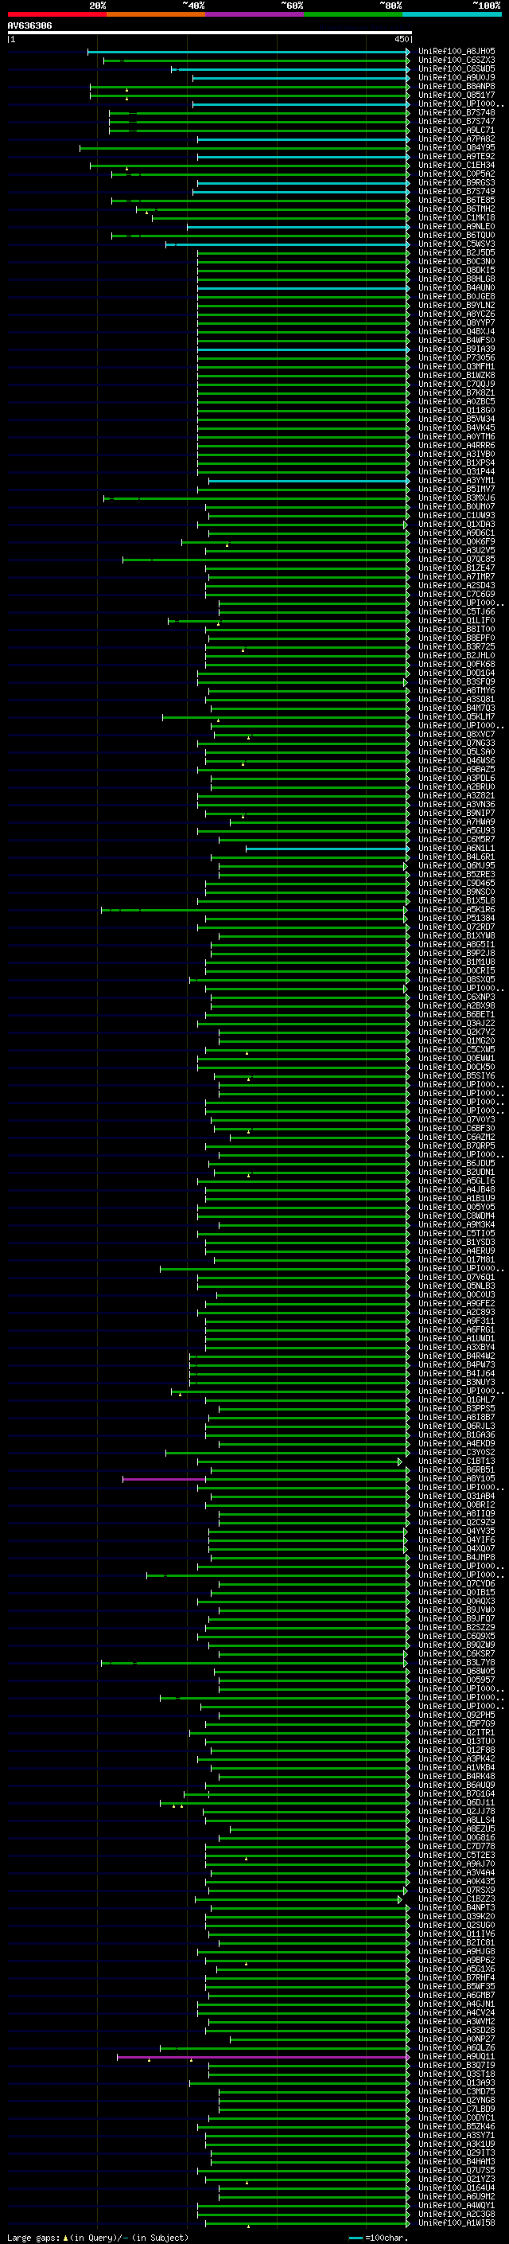Select label UniRef100_A8LLS4
Screen dimensions: 509x2244
click(x=457, y=1821)
